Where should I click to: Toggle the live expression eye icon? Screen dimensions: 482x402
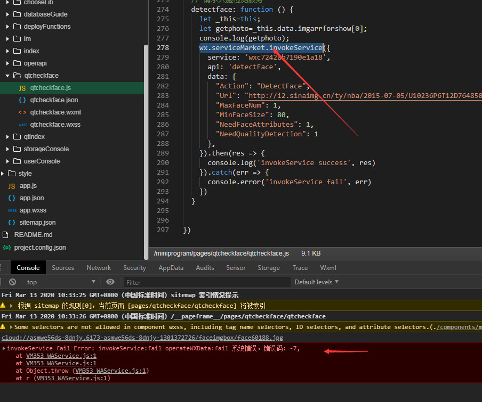click(110, 282)
